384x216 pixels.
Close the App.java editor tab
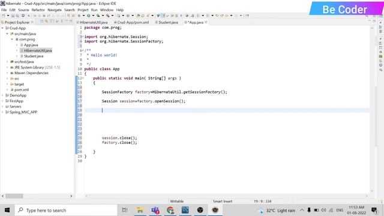206,22
